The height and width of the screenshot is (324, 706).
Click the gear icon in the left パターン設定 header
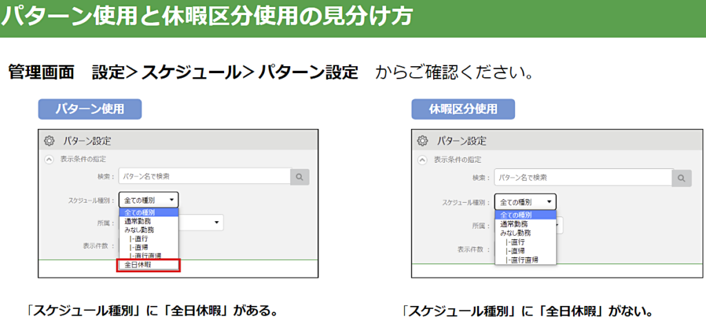49,141
